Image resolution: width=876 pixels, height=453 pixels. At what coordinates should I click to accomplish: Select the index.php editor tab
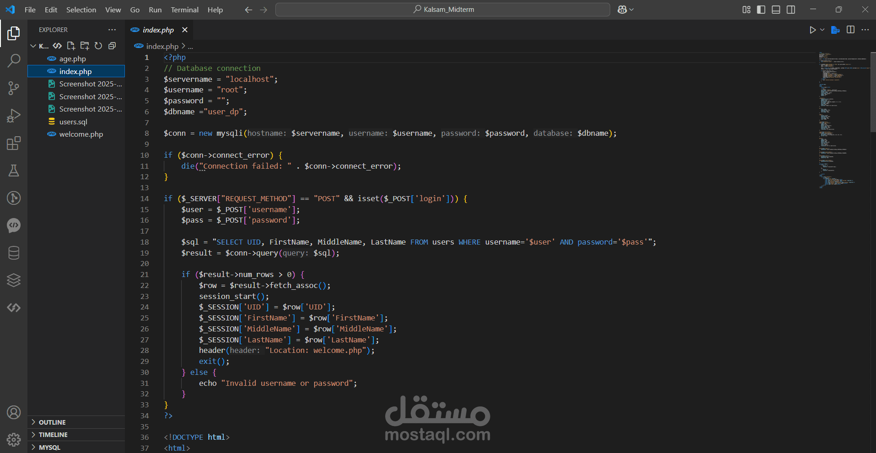[158, 30]
